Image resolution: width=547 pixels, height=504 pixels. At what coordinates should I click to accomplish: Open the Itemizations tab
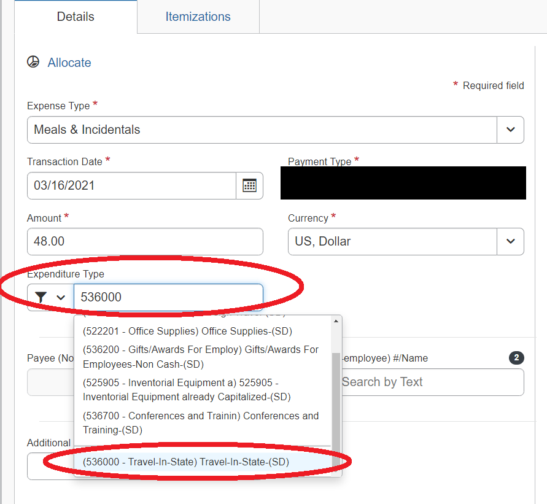tap(198, 17)
